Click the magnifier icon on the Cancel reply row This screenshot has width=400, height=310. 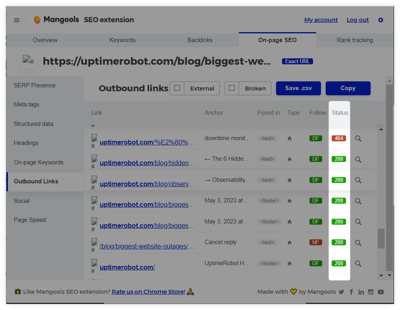358,242
